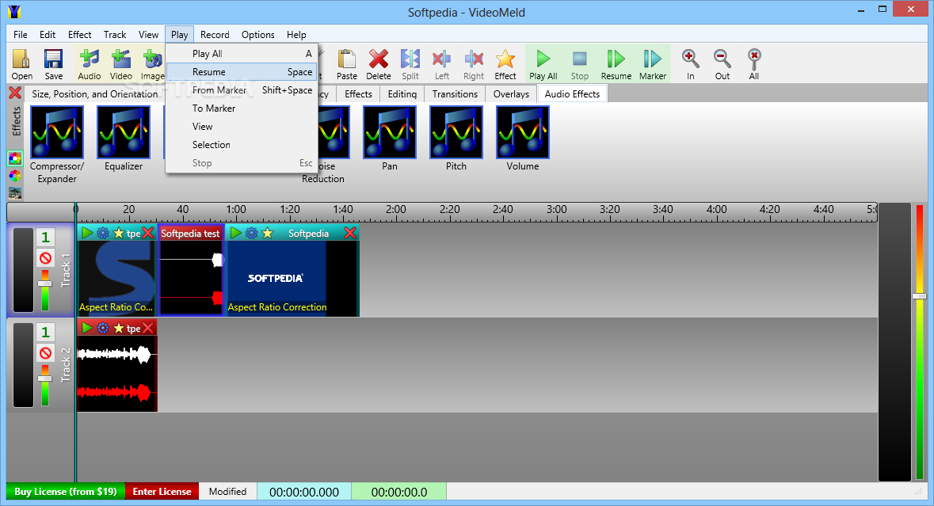Play the Softpedia clip on Track 1
The image size is (934, 506).
tap(236, 233)
